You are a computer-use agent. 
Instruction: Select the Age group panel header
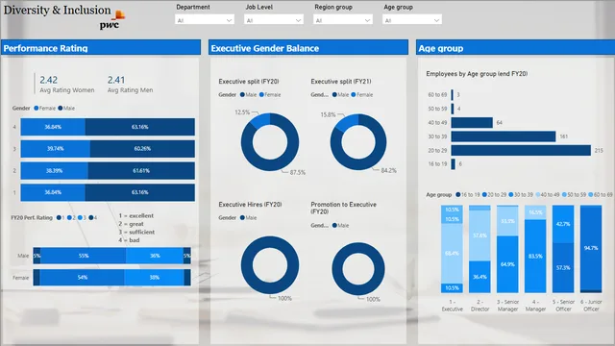(515, 48)
